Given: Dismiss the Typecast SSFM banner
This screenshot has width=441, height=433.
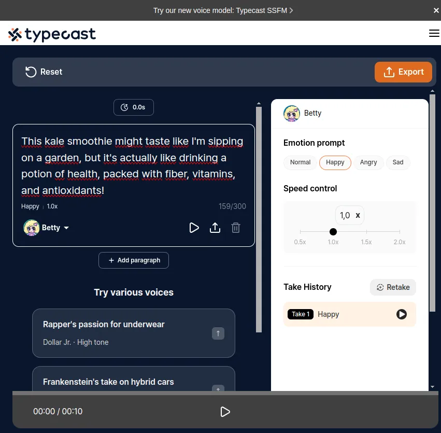Looking at the screenshot, I should [x=436, y=10].
